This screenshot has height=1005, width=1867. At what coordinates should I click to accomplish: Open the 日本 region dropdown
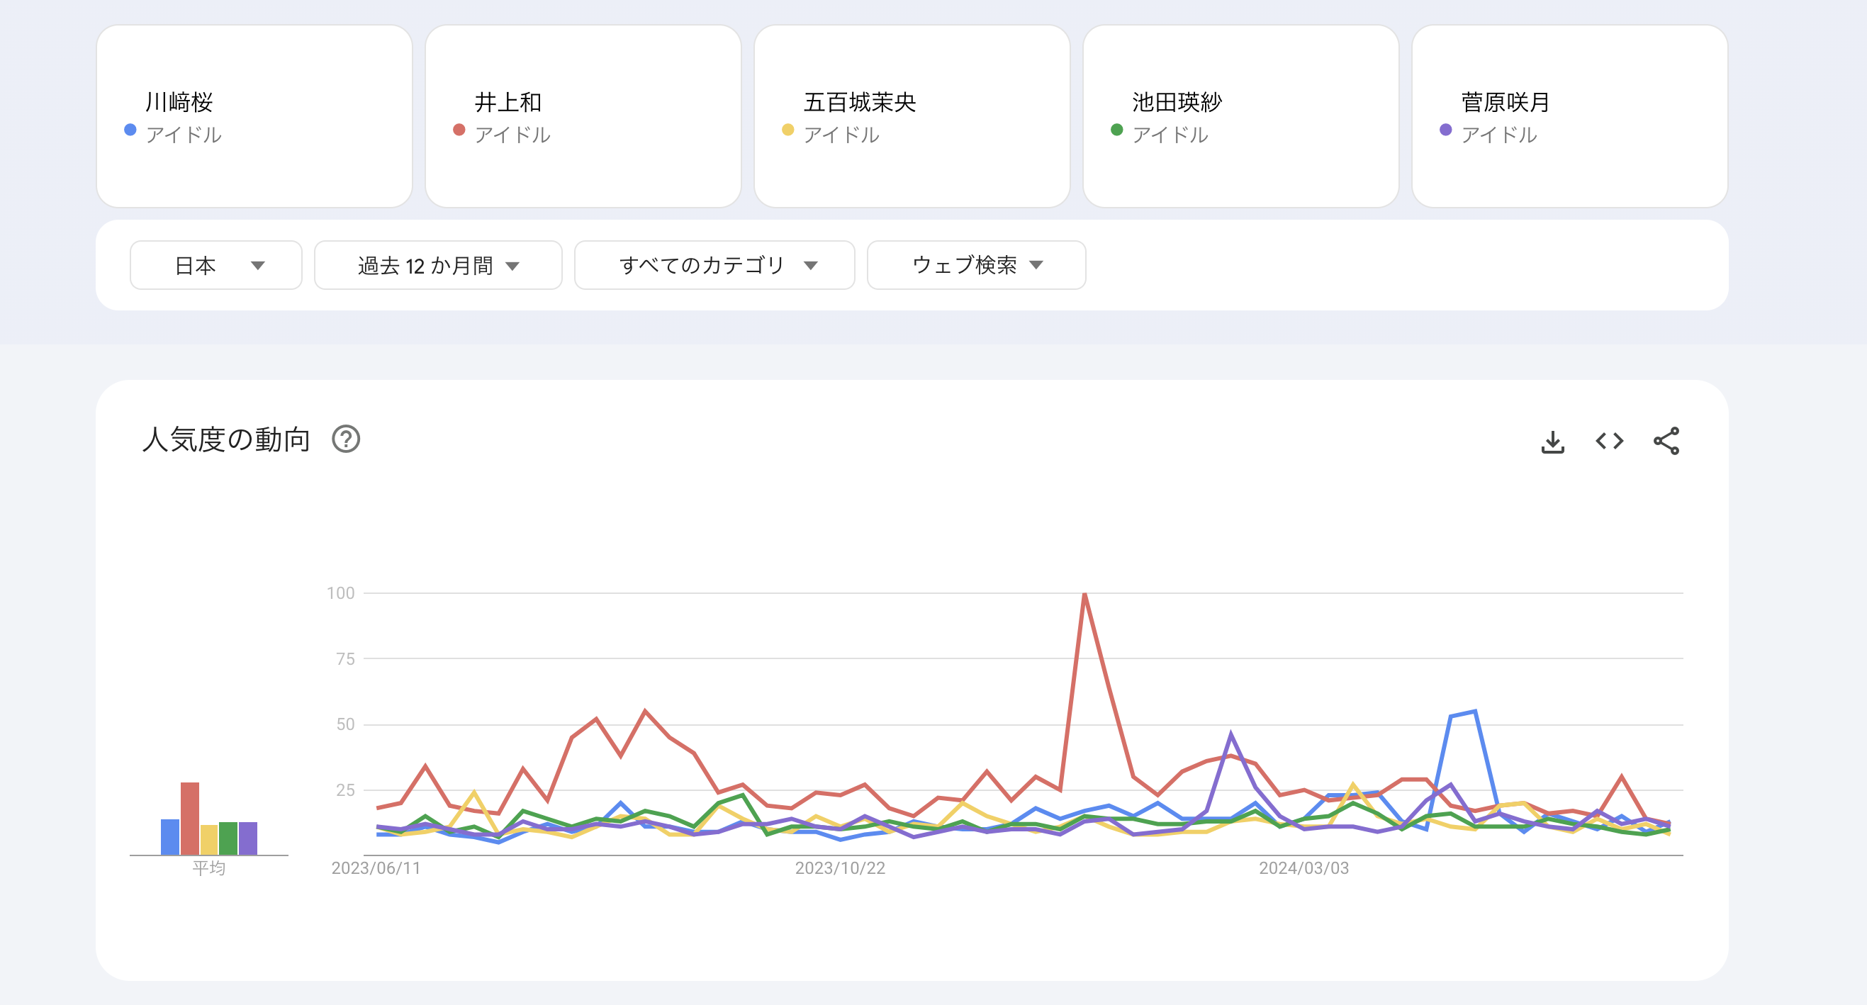point(216,265)
